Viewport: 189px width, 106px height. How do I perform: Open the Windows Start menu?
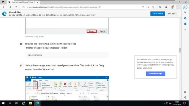(x=3, y=103)
